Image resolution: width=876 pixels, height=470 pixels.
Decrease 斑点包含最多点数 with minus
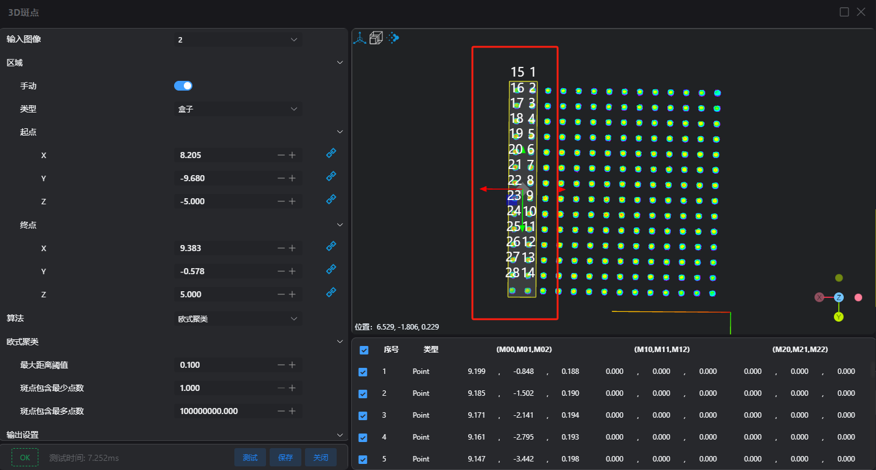(x=281, y=411)
